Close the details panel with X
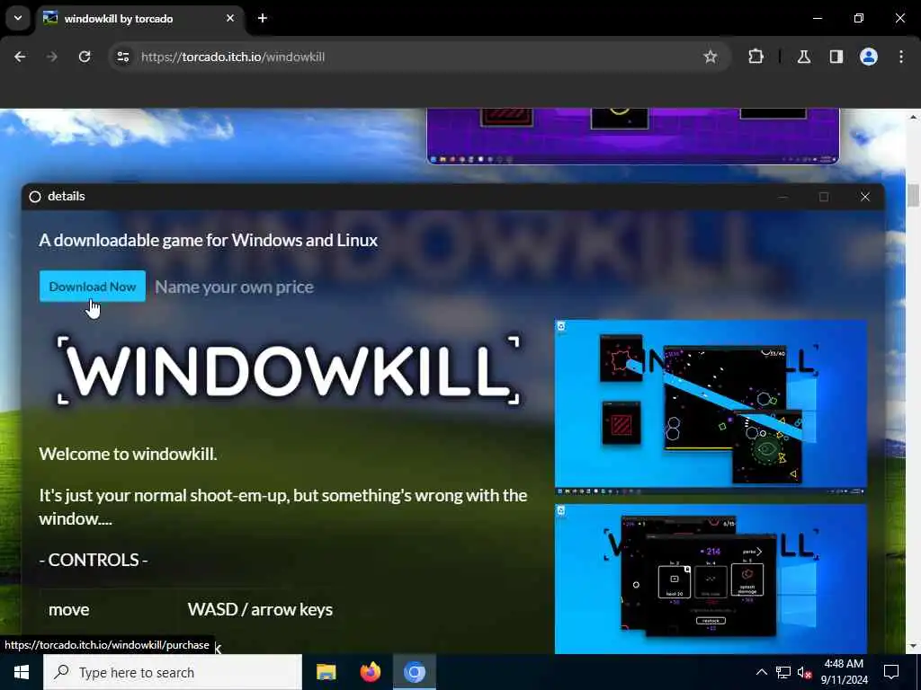 [864, 197]
